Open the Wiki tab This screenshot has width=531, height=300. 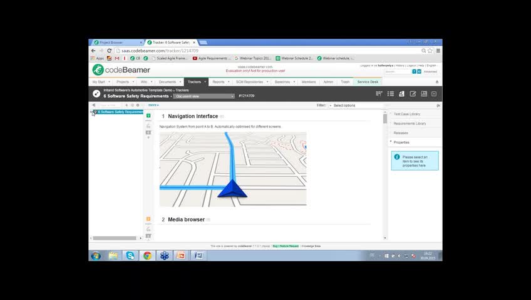point(144,82)
